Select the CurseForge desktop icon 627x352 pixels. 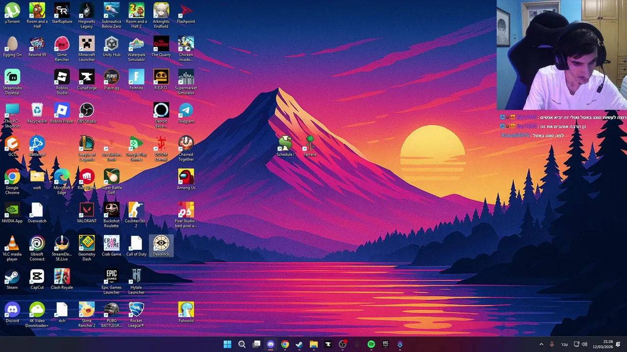pyautogui.click(x=87, y=80)
